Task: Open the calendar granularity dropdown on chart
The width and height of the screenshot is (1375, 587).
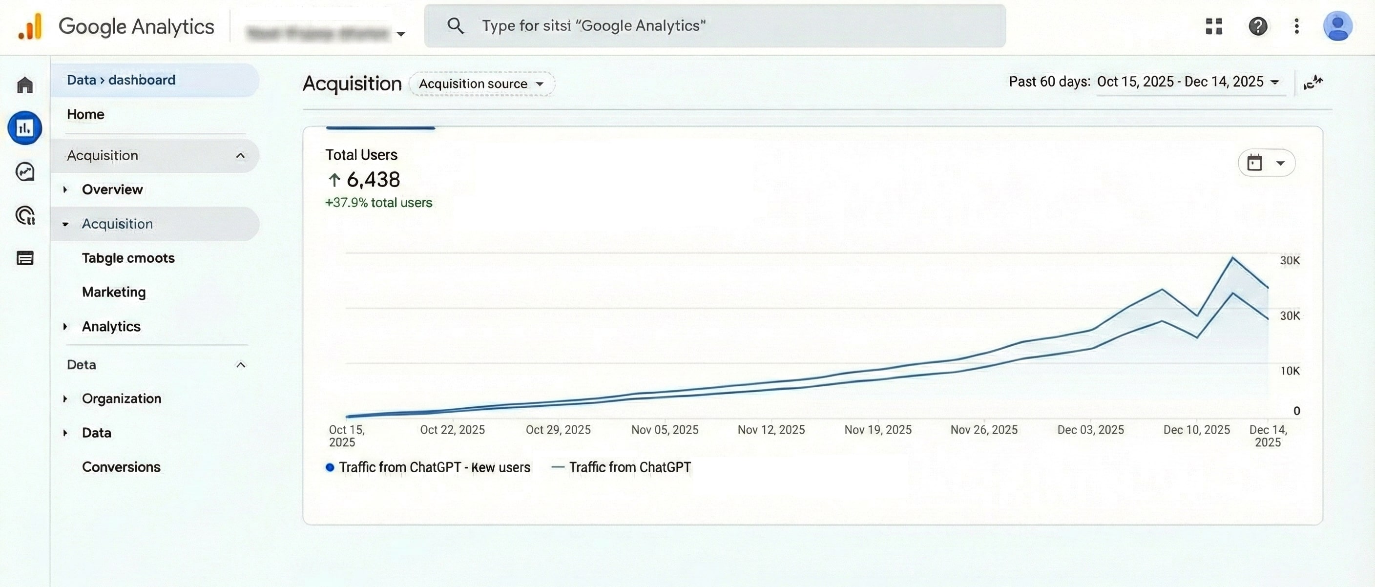Action: pos(1266,163)
